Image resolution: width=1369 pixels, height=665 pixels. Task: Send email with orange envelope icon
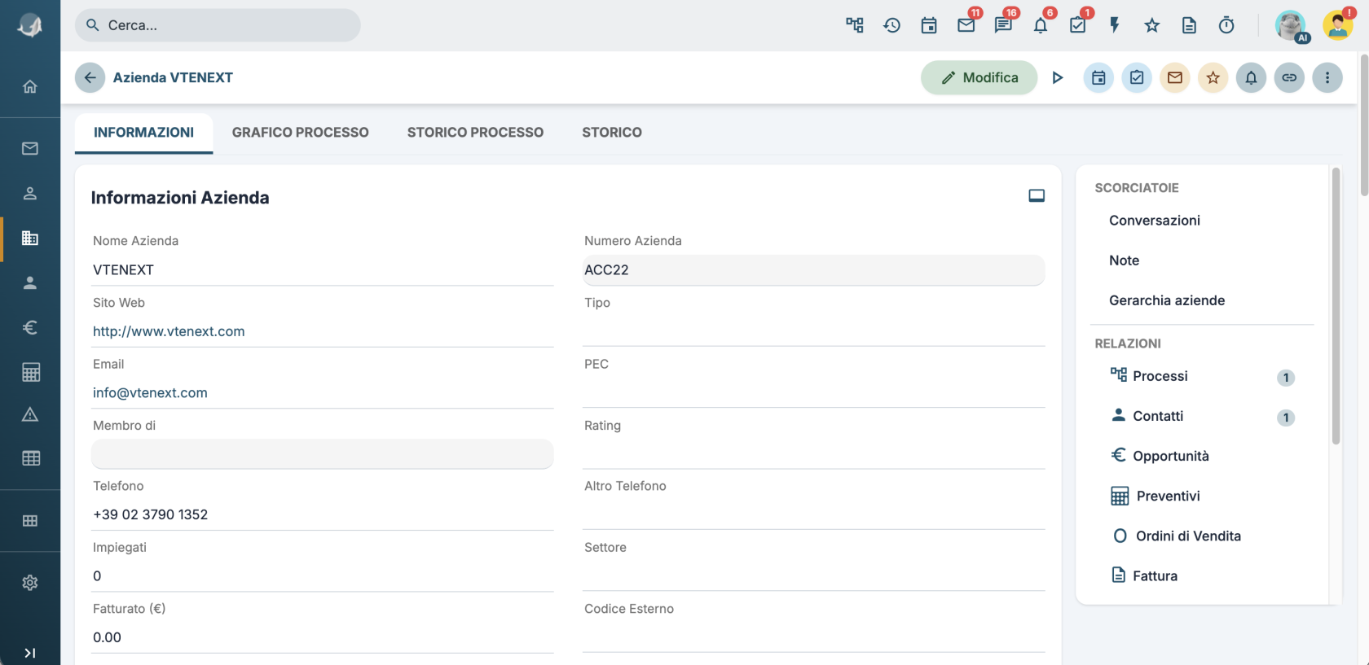tap(1175, 77)
